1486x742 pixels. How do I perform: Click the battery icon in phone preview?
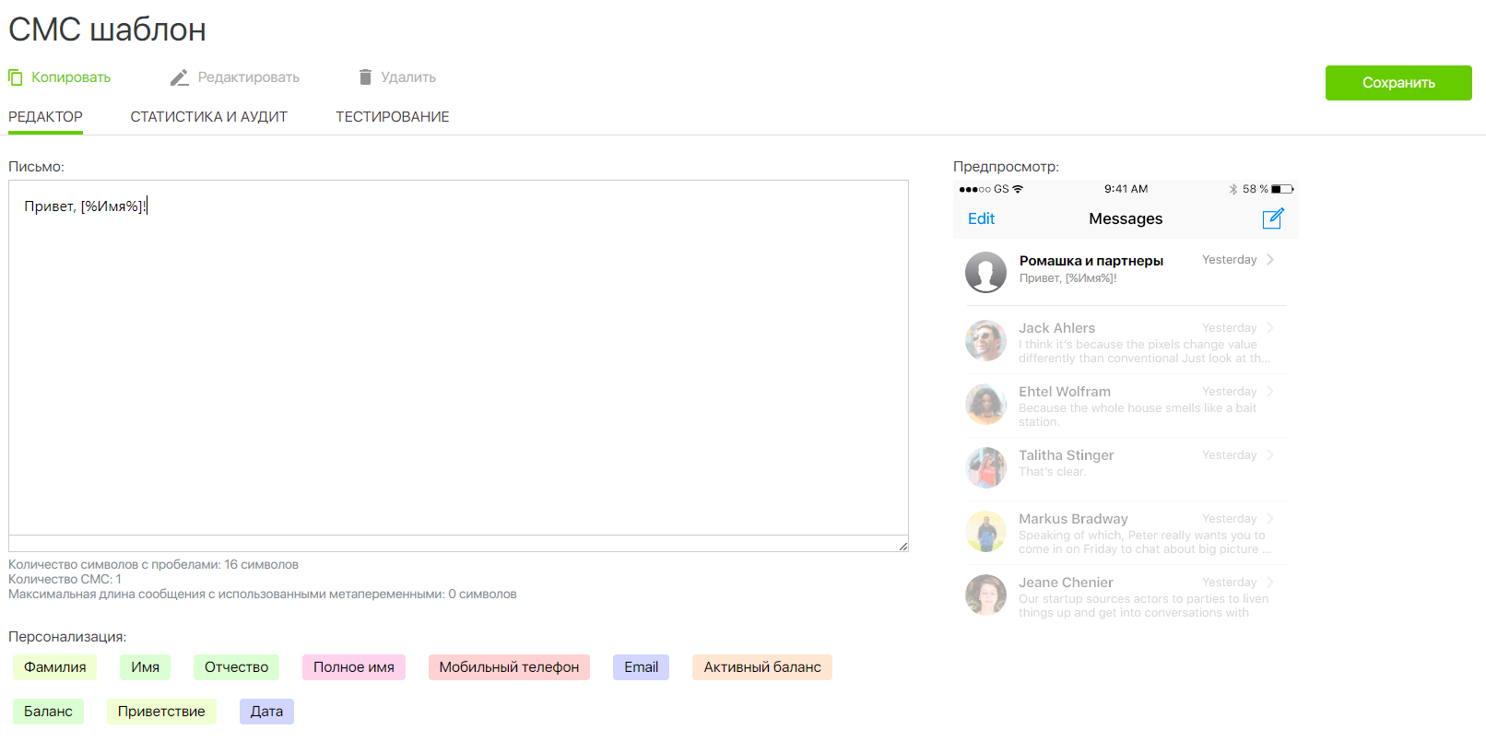(1282, 189)
